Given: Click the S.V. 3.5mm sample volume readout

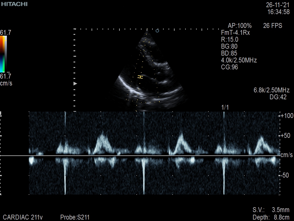Looking at the screenshot, I should [271, 210].
